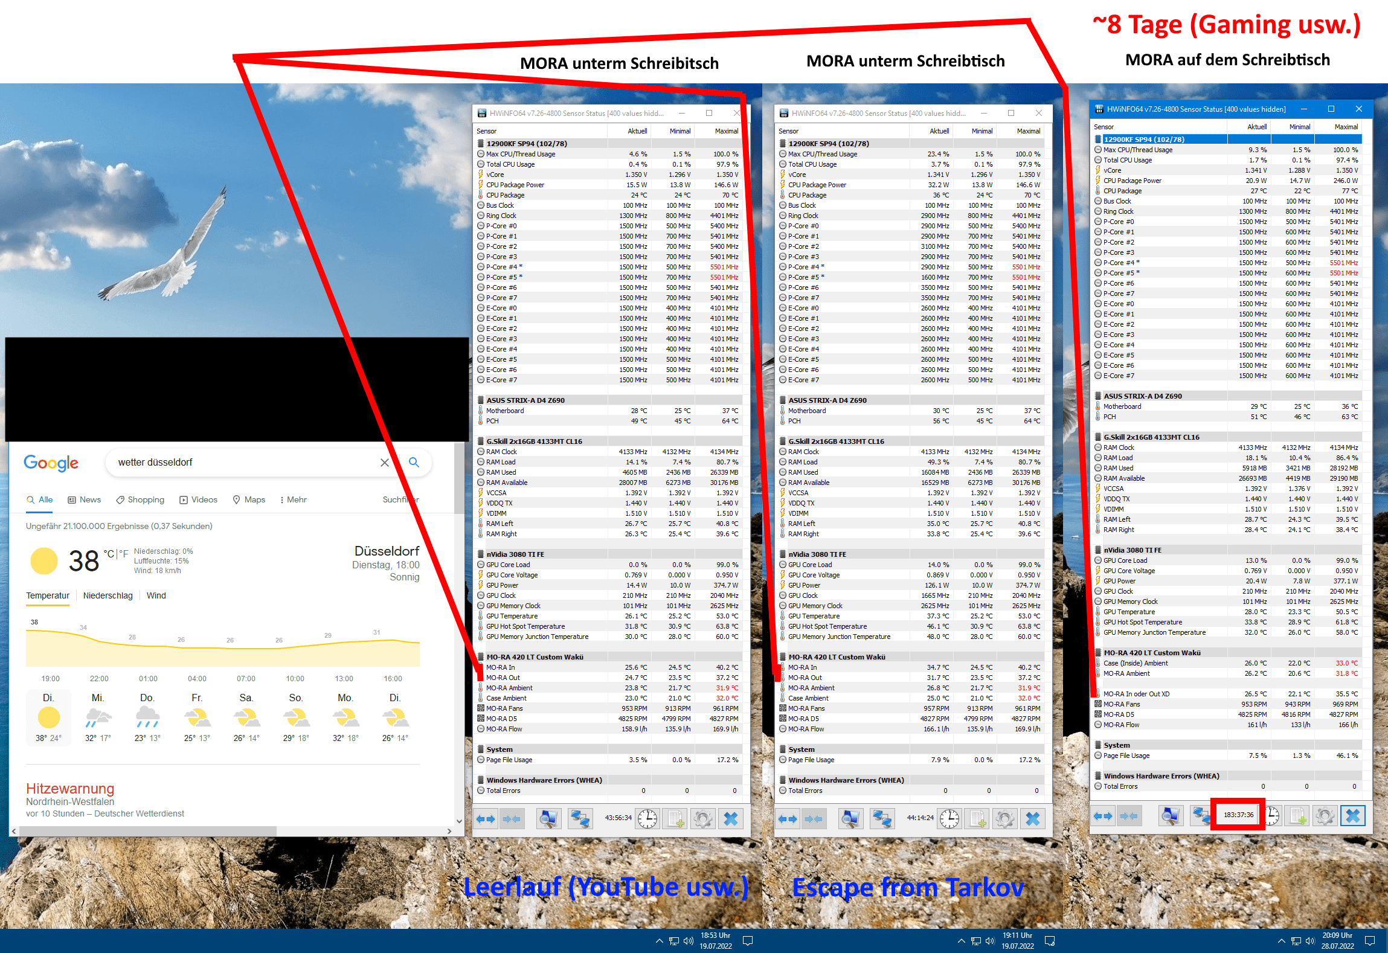
Task: Click browser horizontal scrollbar thumb
Action: 148,831
